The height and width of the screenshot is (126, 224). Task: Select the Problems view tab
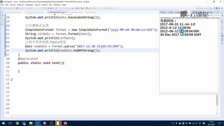point(163,13)
